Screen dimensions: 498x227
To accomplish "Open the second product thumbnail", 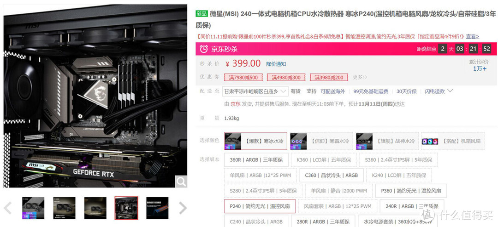I will tap(64, 208).
